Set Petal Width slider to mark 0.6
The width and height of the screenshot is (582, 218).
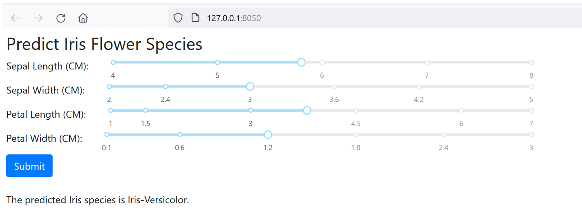pyautogui.click(x=180, y=135)
